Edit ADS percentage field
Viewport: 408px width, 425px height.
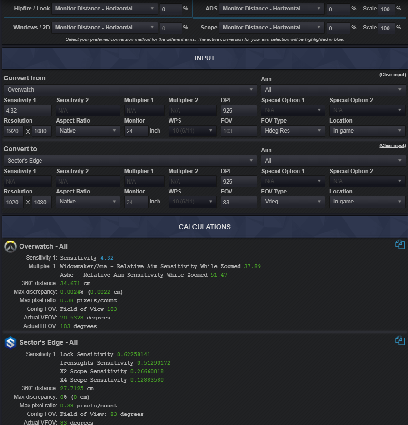coord(338,9)
